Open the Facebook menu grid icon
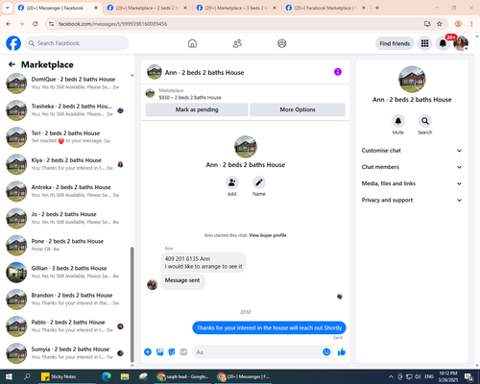The height and width of the screenshot is (384, 480). coord(424,43)
